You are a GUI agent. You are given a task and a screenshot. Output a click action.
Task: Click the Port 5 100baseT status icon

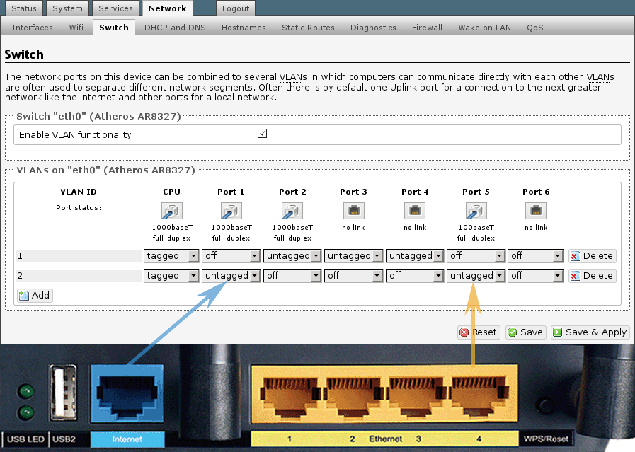tap(476, 210)
